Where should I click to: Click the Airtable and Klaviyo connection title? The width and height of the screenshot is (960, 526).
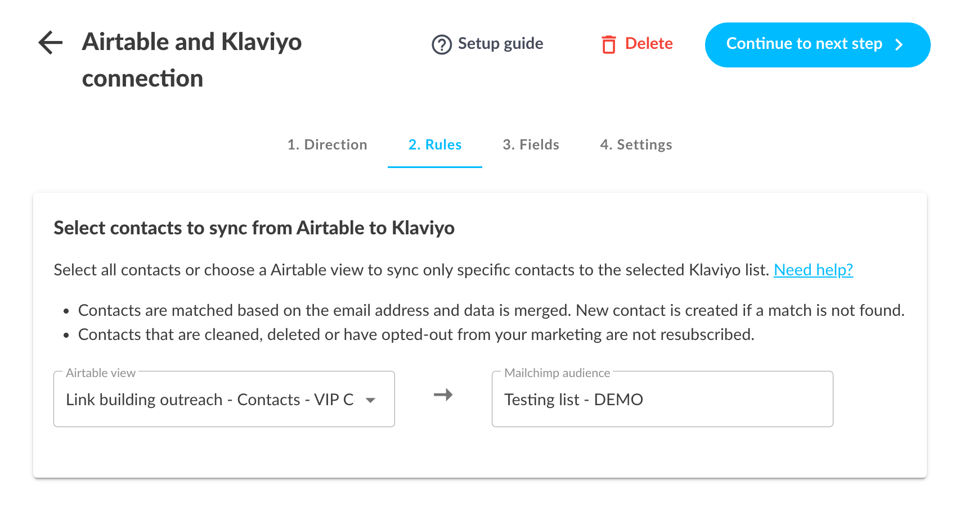[191, 60]
